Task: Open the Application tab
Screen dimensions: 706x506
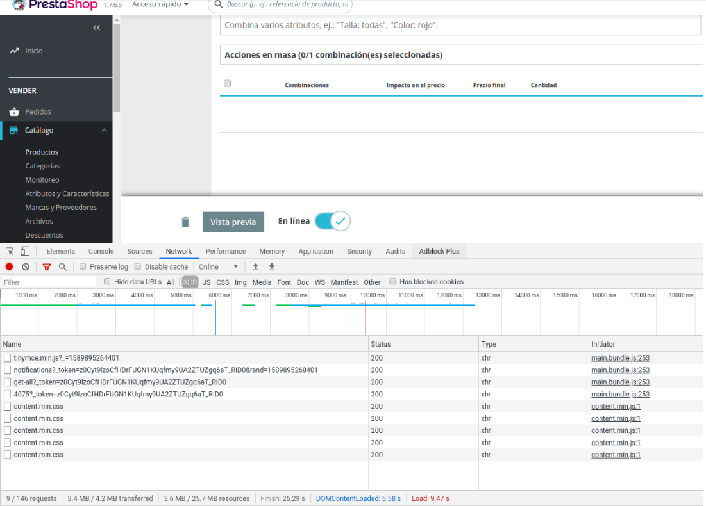Action: [x=315, y=252]
